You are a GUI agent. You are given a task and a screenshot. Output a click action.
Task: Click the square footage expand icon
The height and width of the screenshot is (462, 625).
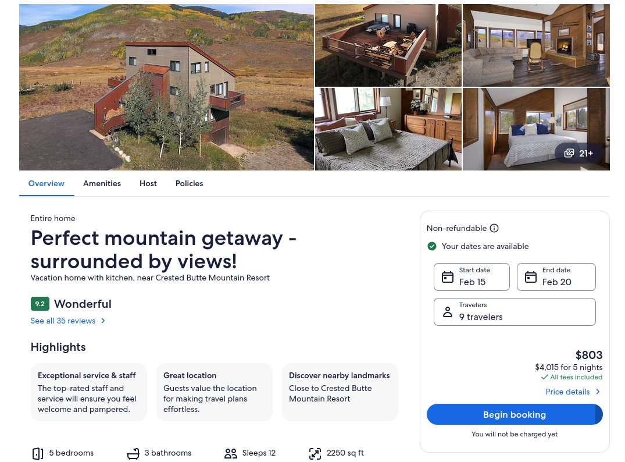pos(315,453)
